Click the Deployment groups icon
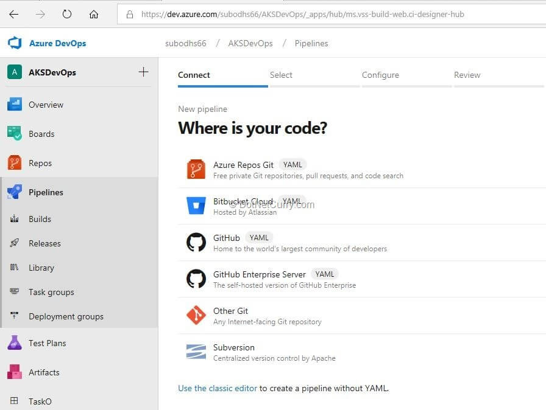 (14, 316)
